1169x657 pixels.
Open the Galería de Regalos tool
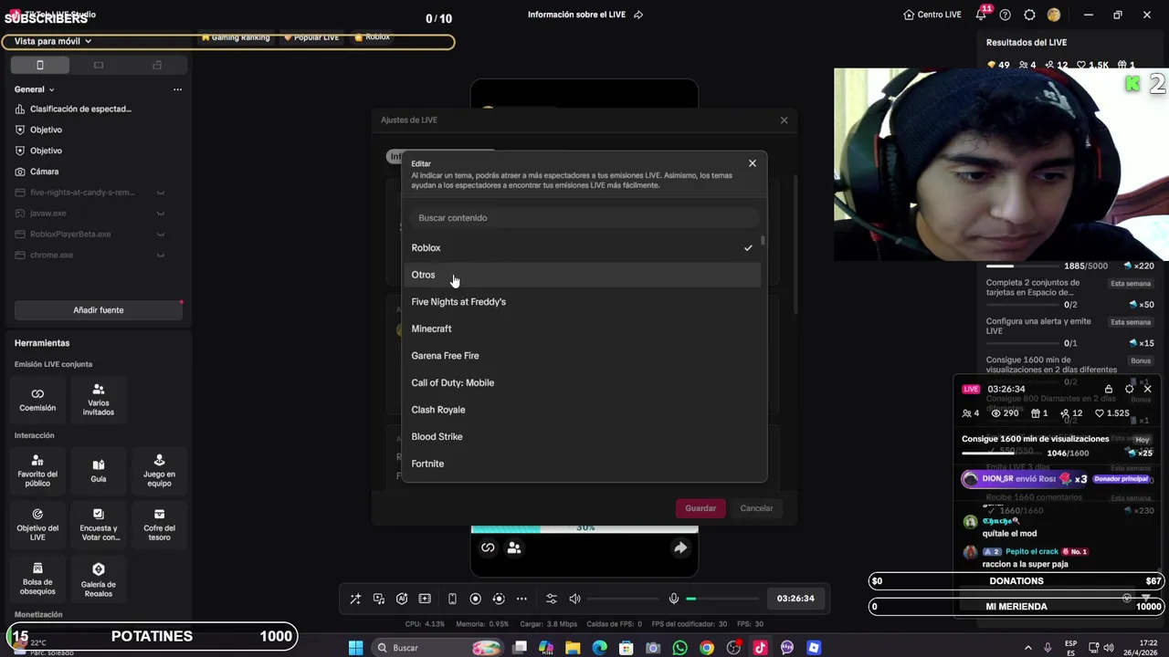99,579
